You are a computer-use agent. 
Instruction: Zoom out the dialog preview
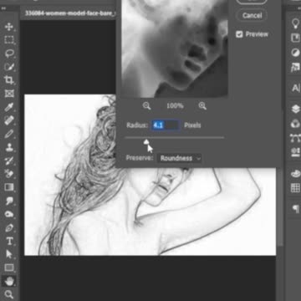146,106
